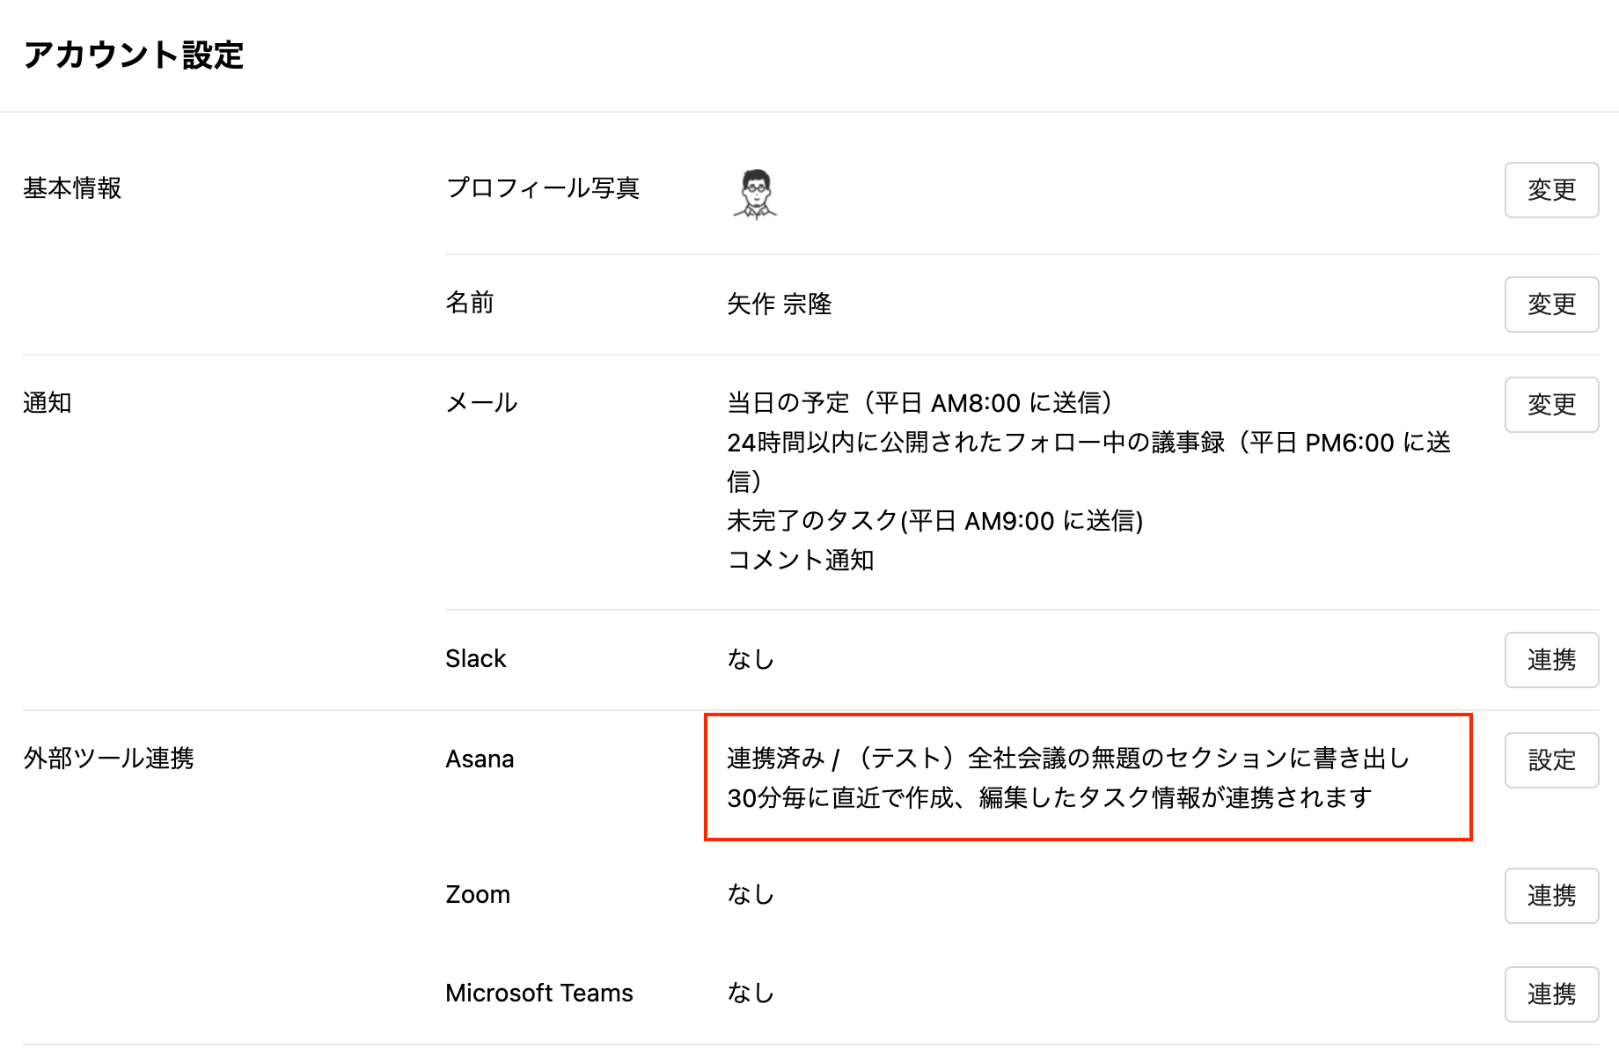Change メール notification settings via 変更

click(1551, 405)
